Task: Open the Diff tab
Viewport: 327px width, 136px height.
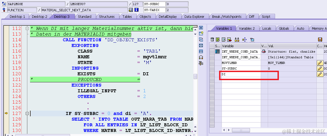Action: 252,17
